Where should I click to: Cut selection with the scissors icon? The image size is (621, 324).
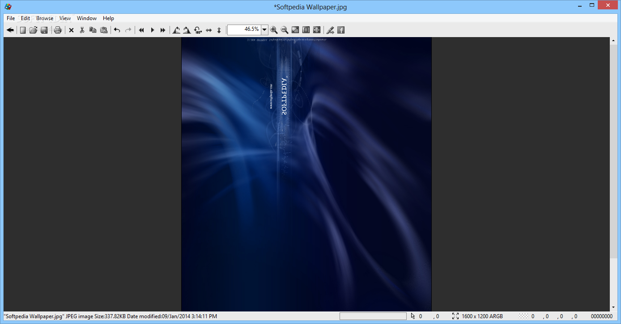click(82, 30)
